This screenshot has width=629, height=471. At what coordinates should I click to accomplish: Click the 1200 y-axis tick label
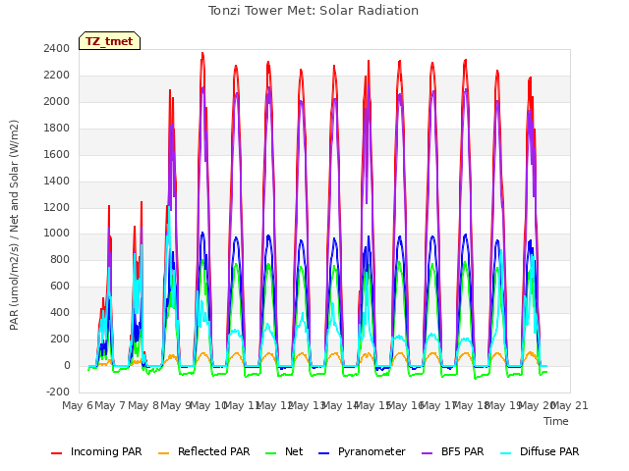click(x=57, y=207)
